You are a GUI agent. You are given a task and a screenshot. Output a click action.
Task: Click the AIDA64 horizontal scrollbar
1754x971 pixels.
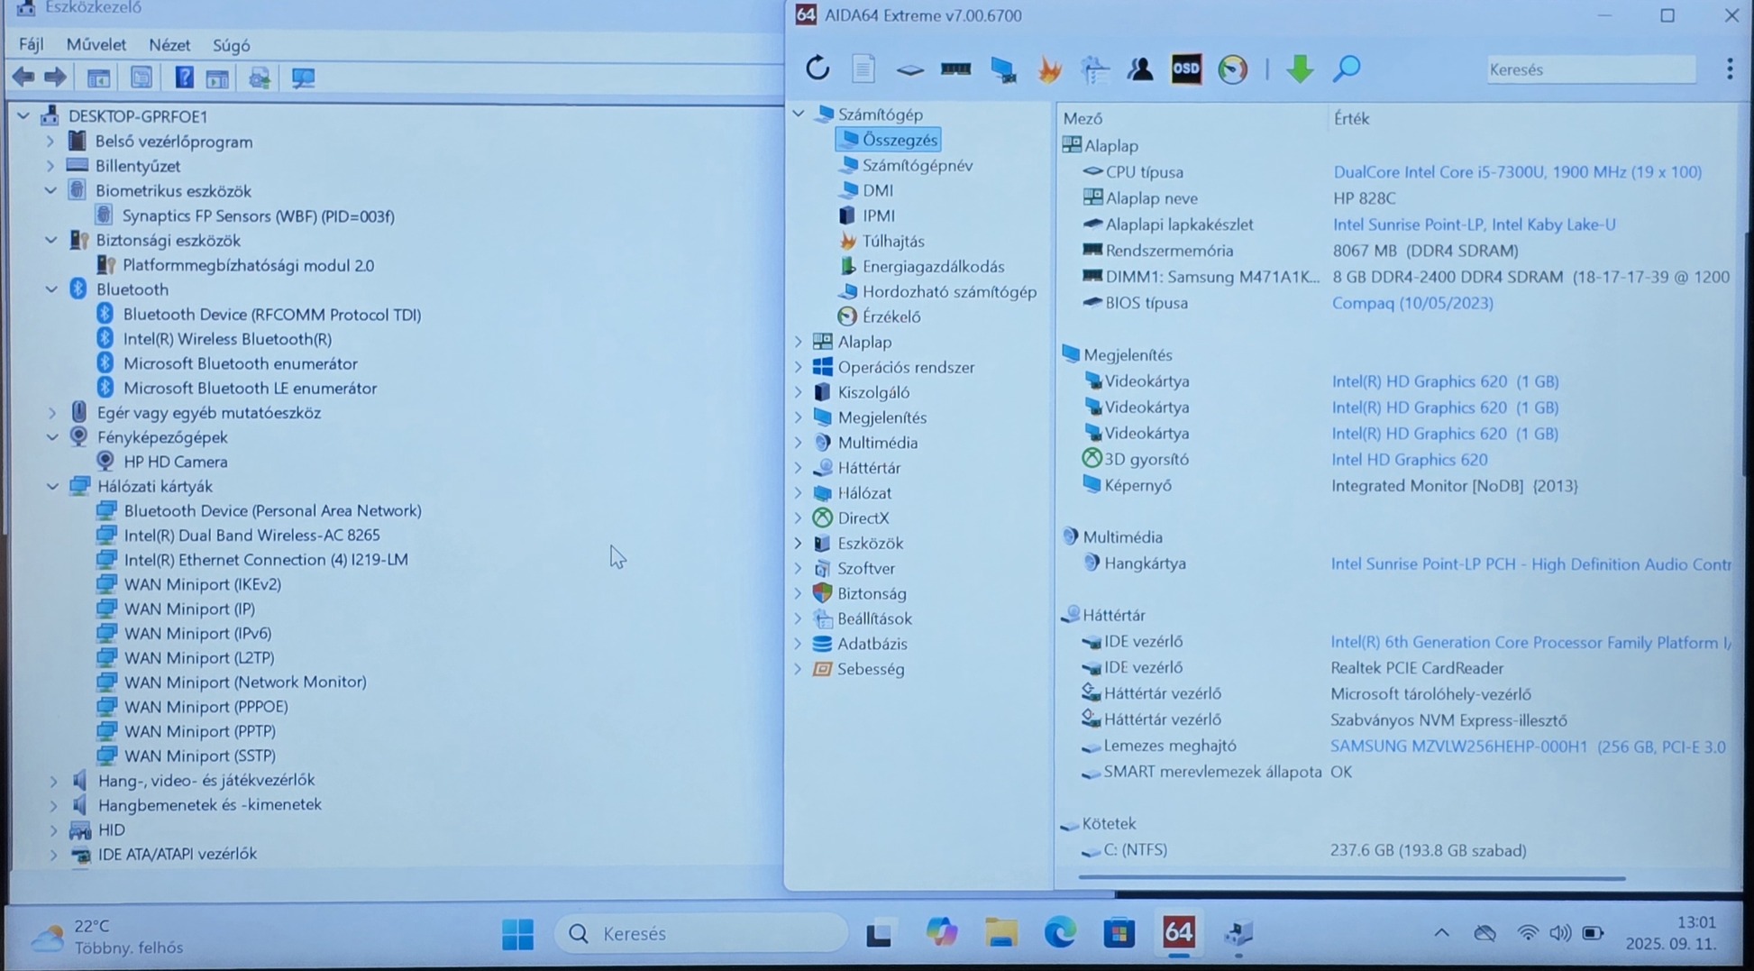pyautogui.click(x=1351, y=878)
